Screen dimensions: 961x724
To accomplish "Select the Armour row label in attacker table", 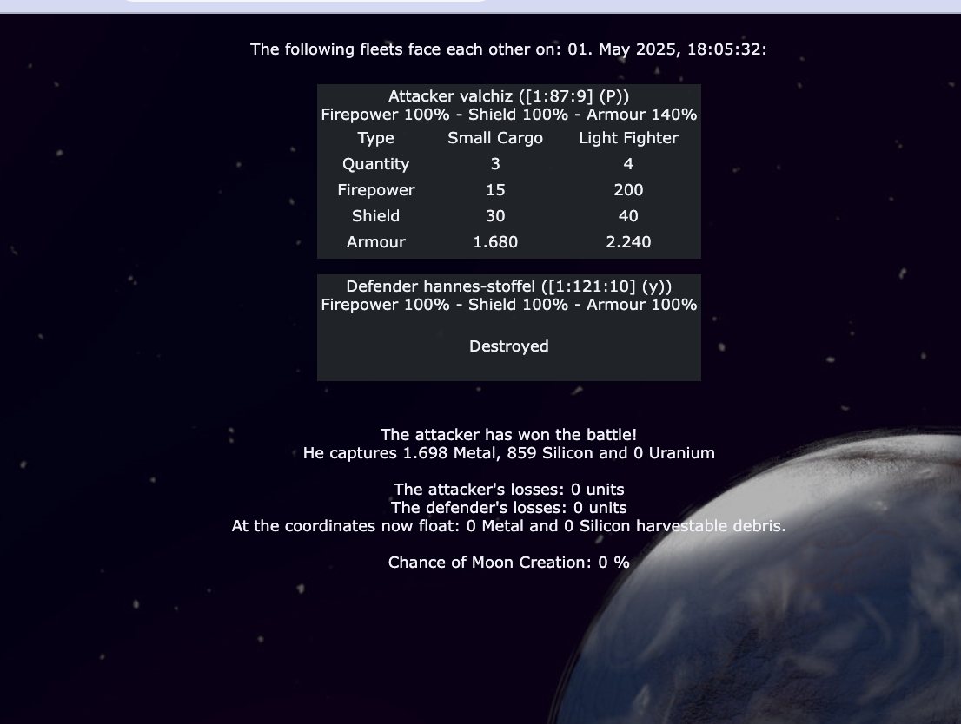I will 375,242.
